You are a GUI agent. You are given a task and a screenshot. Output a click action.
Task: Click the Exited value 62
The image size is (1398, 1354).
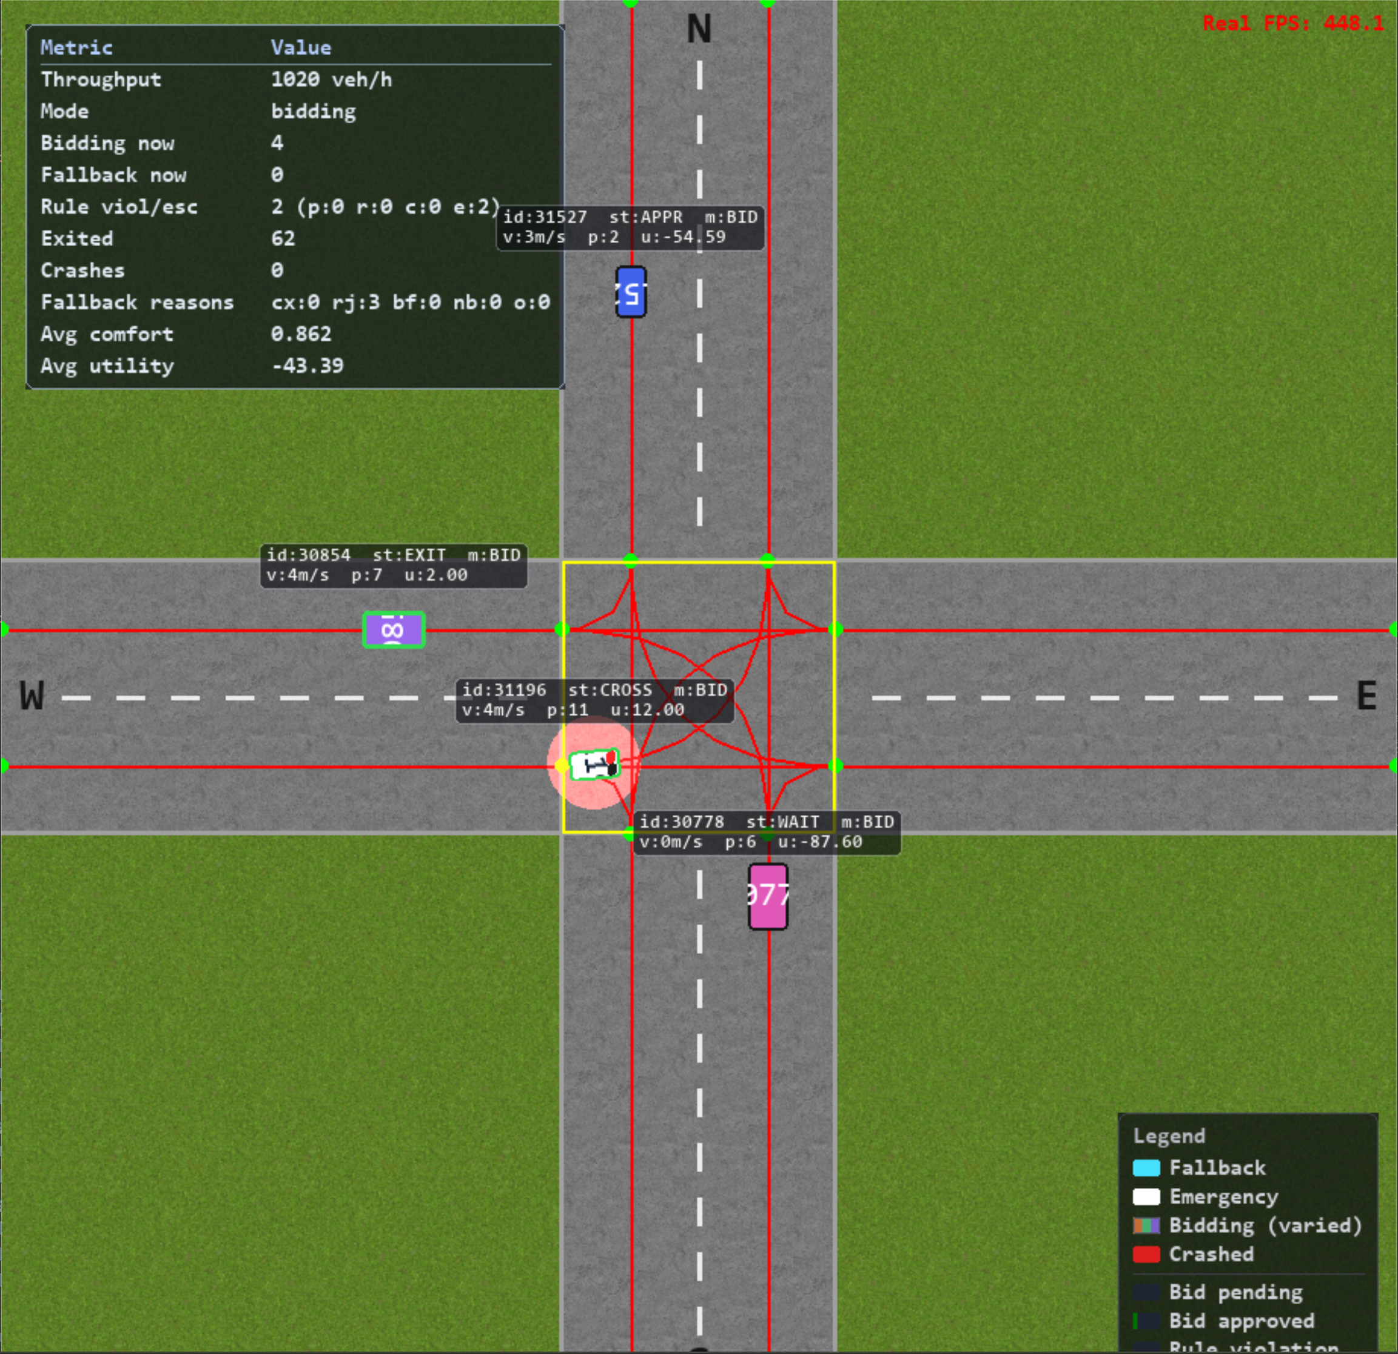click(x=283, y=238)
